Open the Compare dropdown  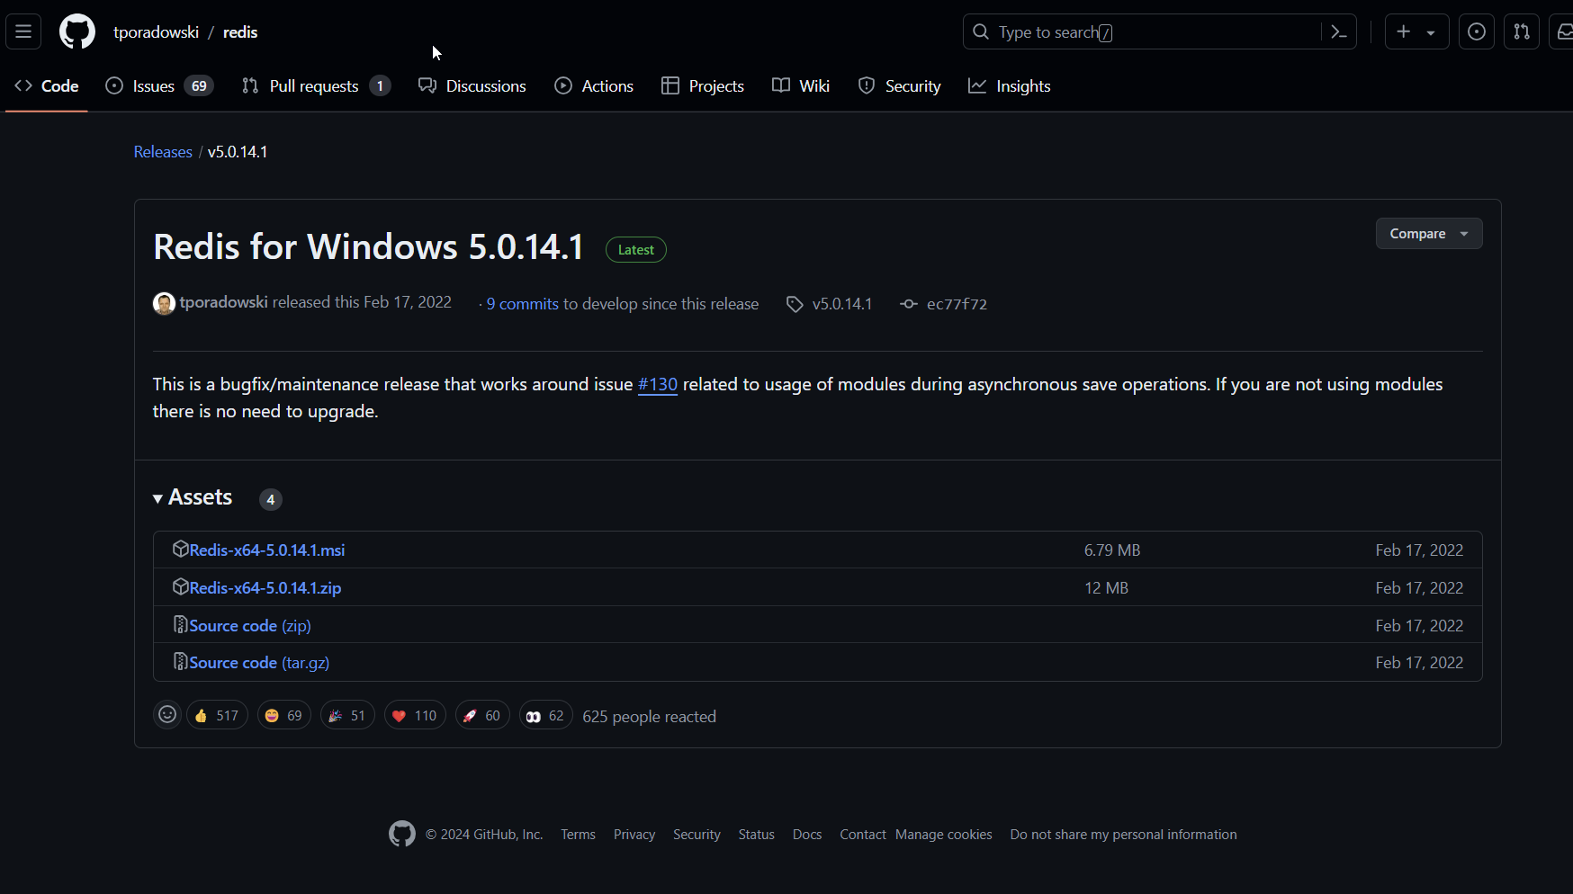tap(1429, 234)
